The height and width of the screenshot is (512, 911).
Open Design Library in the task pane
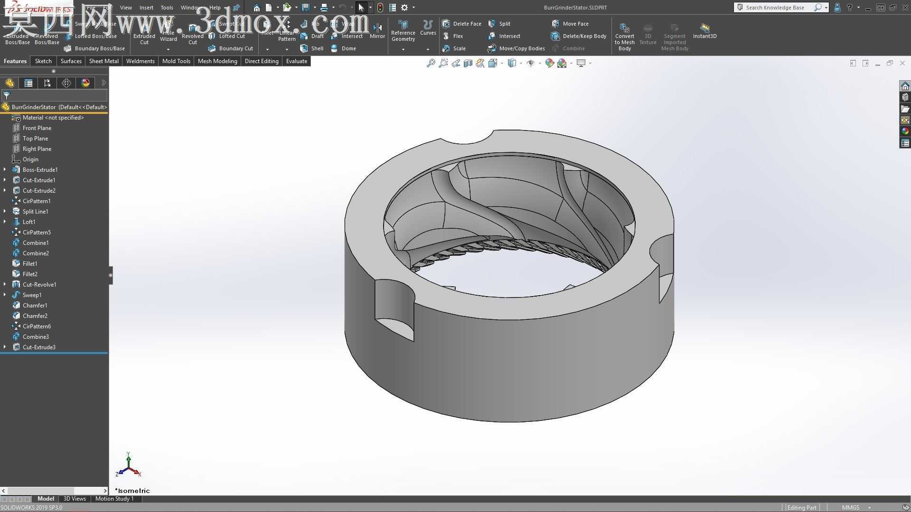pyautogui.click(x=905, y=97)
